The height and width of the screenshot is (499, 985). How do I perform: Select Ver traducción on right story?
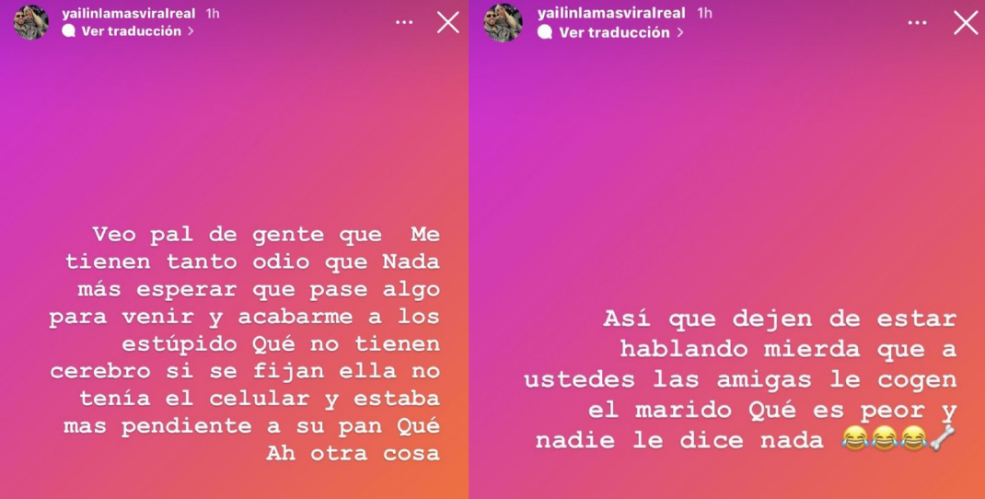pos(614,32)
